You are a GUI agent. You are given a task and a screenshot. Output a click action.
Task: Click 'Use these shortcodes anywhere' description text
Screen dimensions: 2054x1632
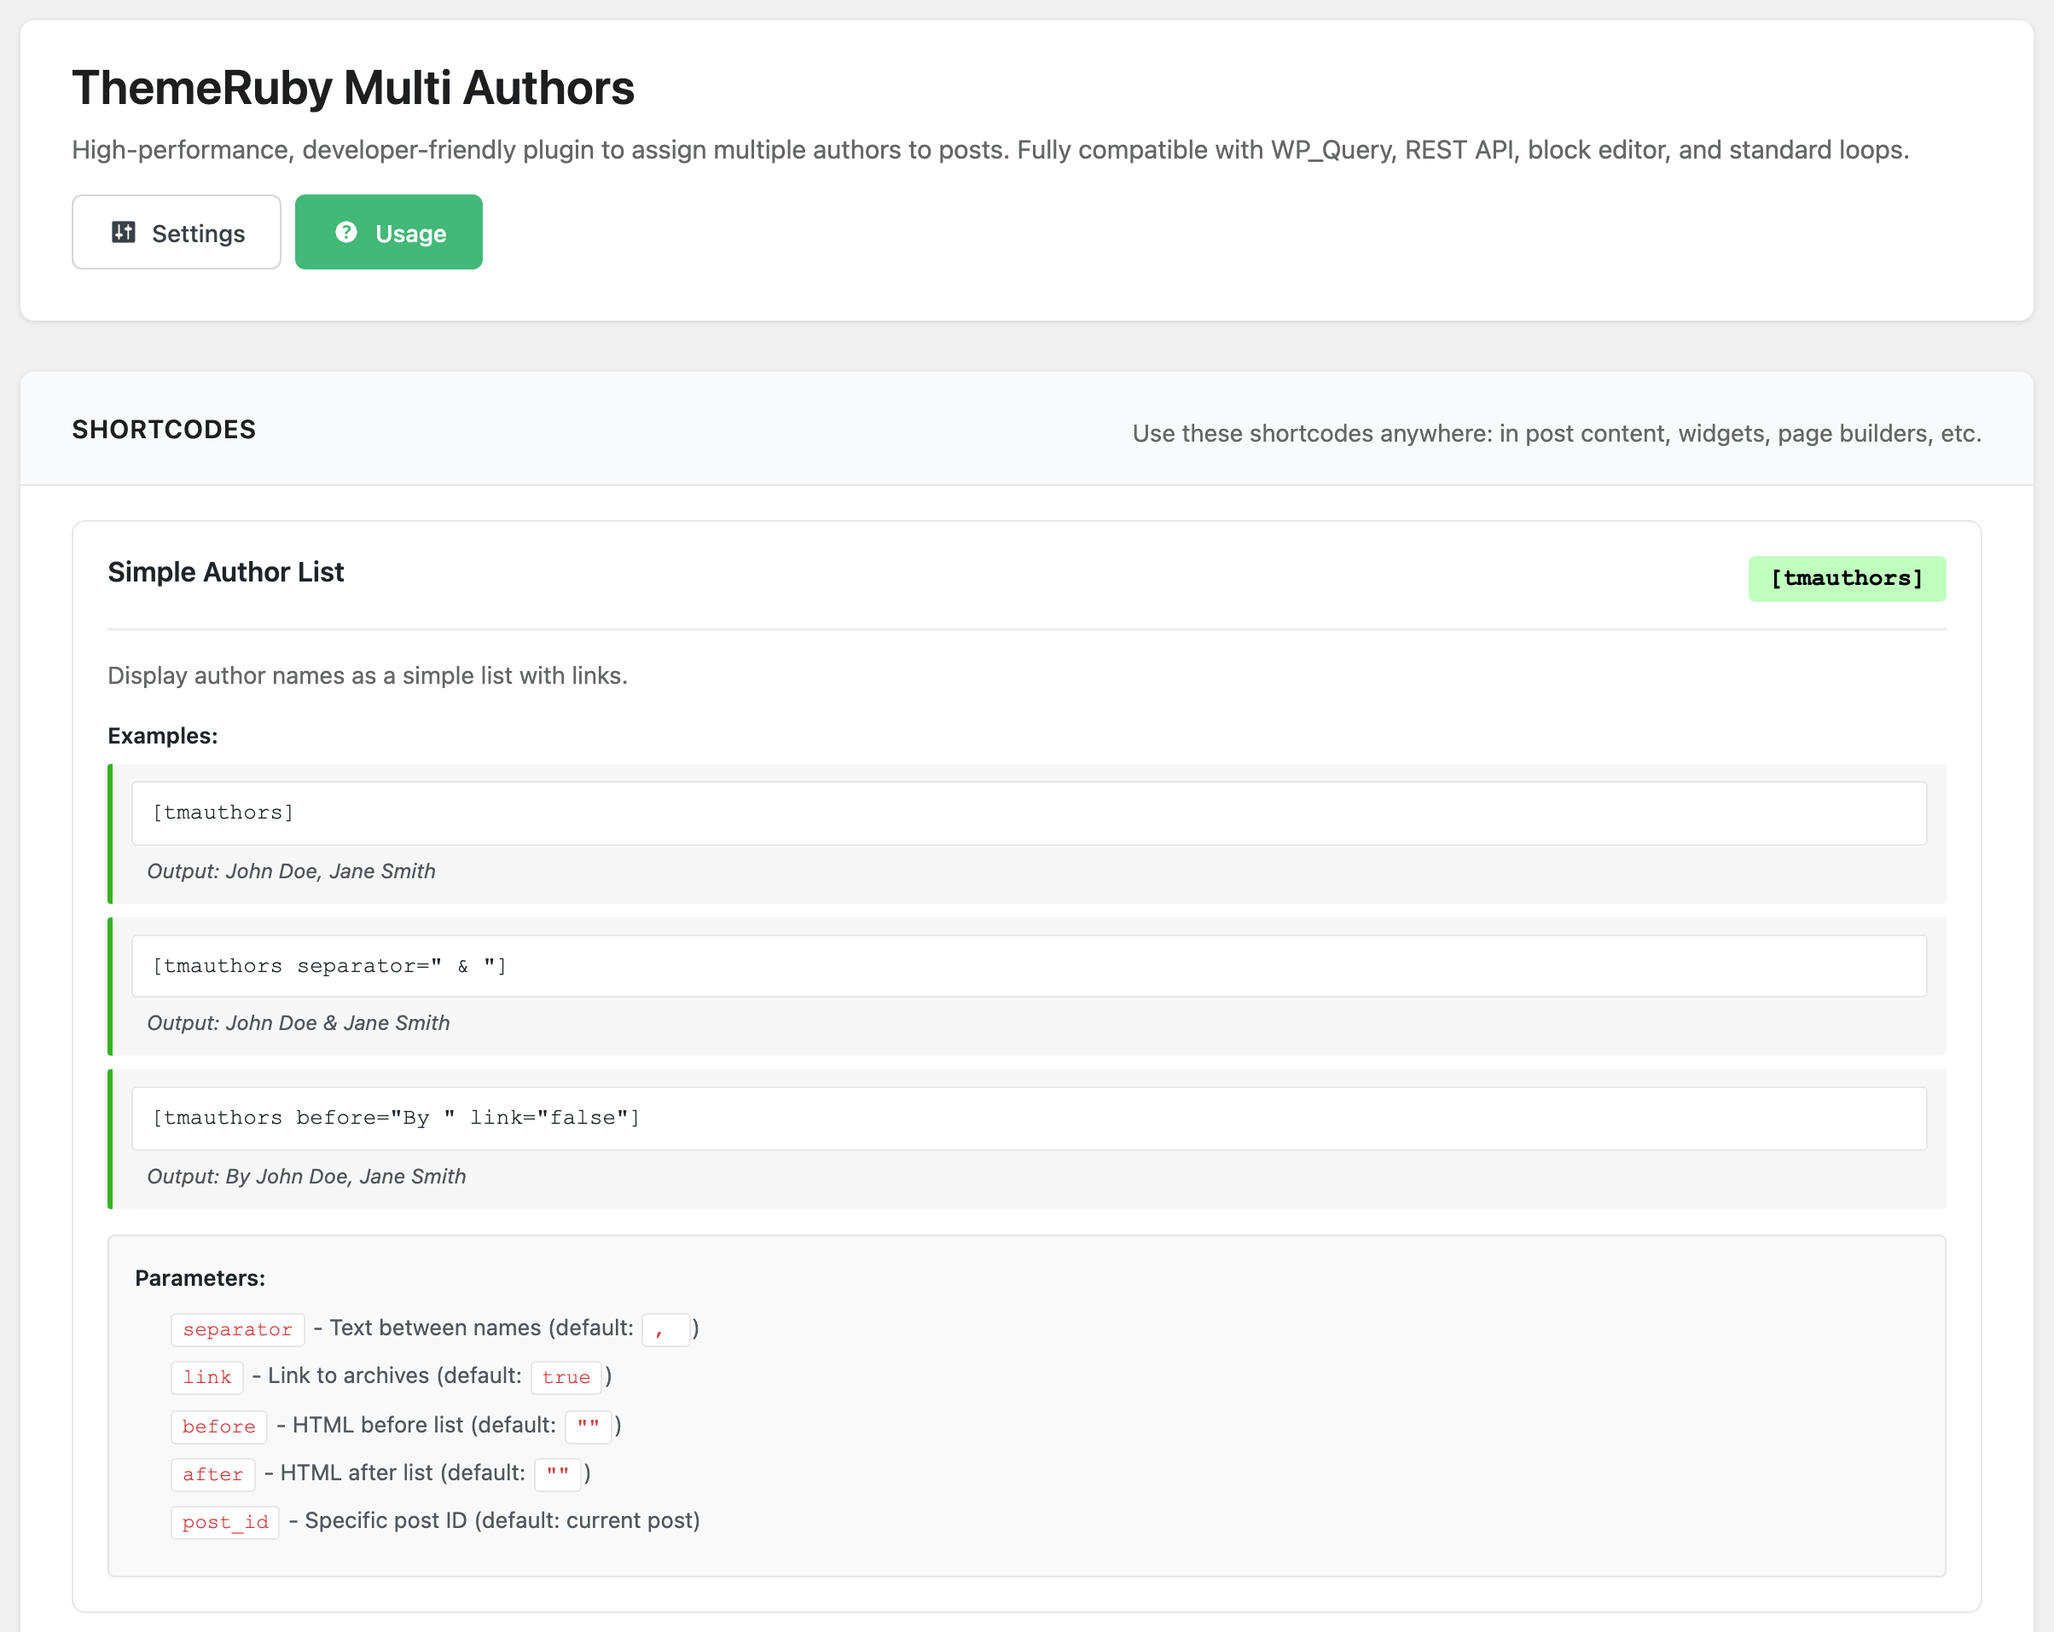(x=1557, y=433)
